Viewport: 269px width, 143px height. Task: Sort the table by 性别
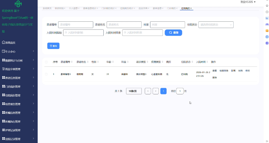[98, 62]
